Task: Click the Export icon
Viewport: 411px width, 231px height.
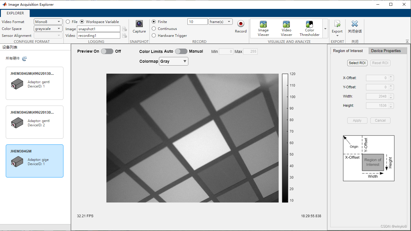Action: point(337,26)
